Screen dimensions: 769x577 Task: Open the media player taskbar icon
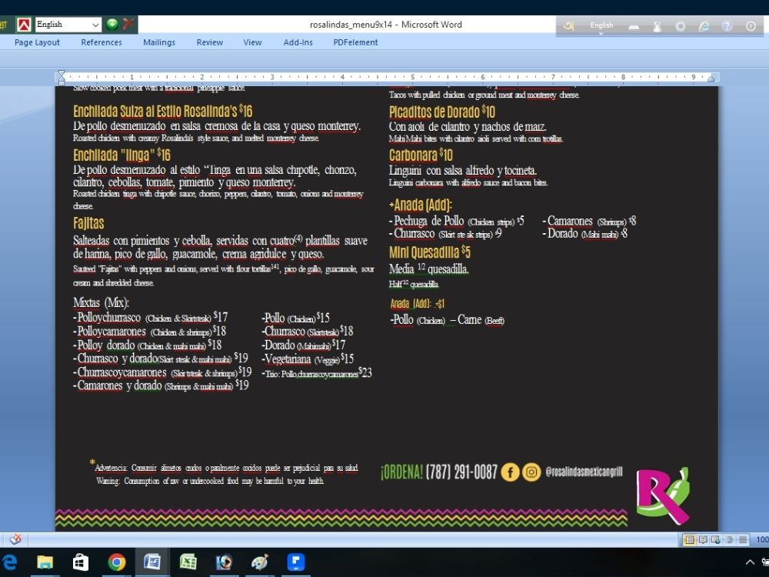[x=224, y=562]
